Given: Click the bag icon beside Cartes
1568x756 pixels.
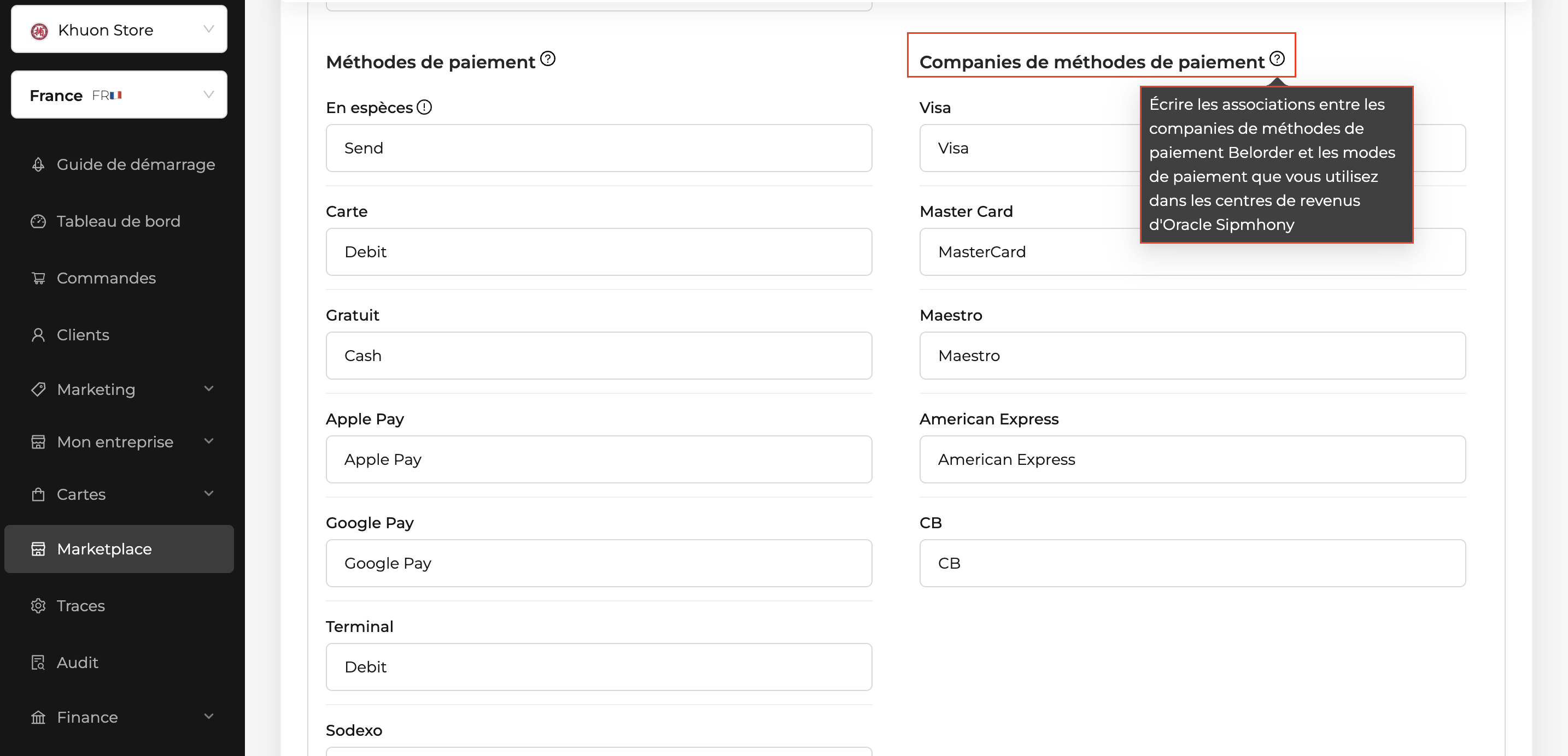Looking at the screenshot, I should [38, 494].
